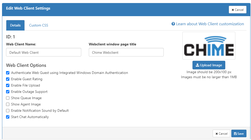Disable the Enable File Upload option
This screenshot has width=251, height=140.
click(8, 86)
